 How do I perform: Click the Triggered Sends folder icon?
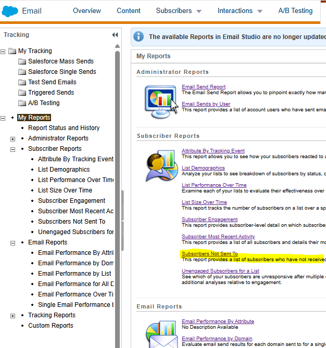(x=22, y=93)
